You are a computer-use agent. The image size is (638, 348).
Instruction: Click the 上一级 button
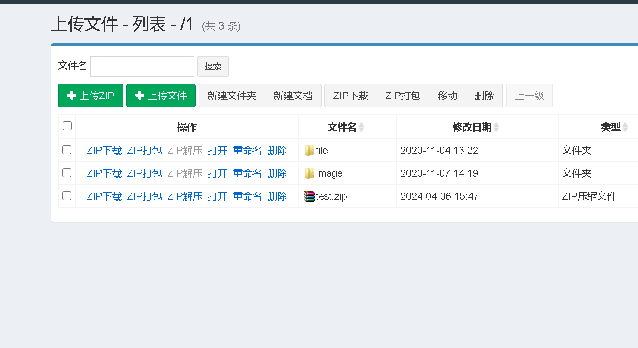pos(530,96)
